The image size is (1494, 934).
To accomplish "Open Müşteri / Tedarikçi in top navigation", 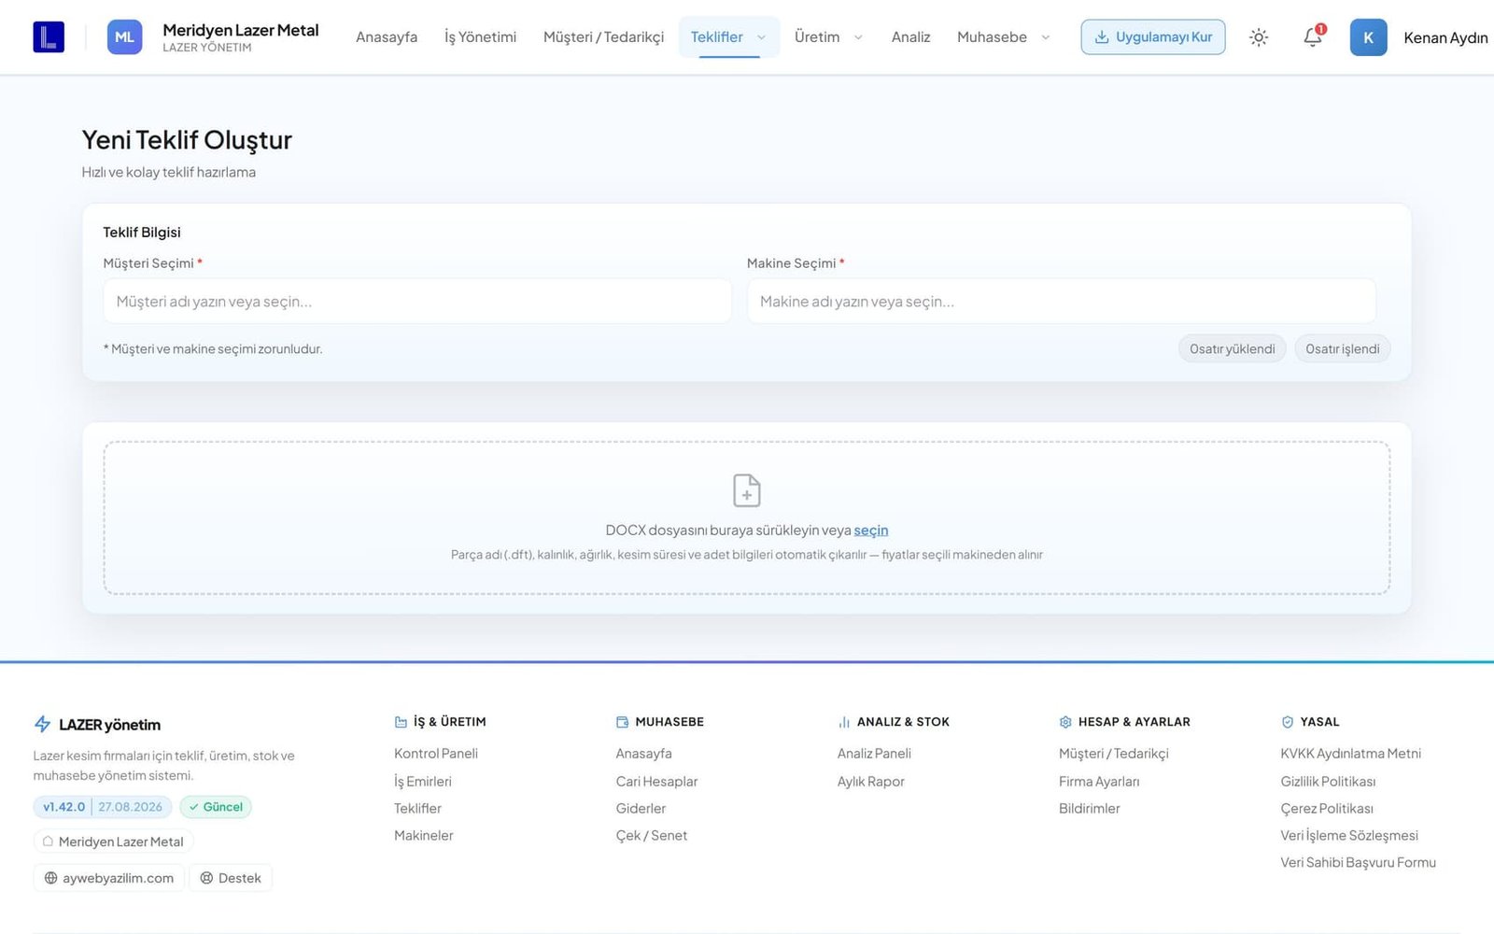I will tap(603, 37).
